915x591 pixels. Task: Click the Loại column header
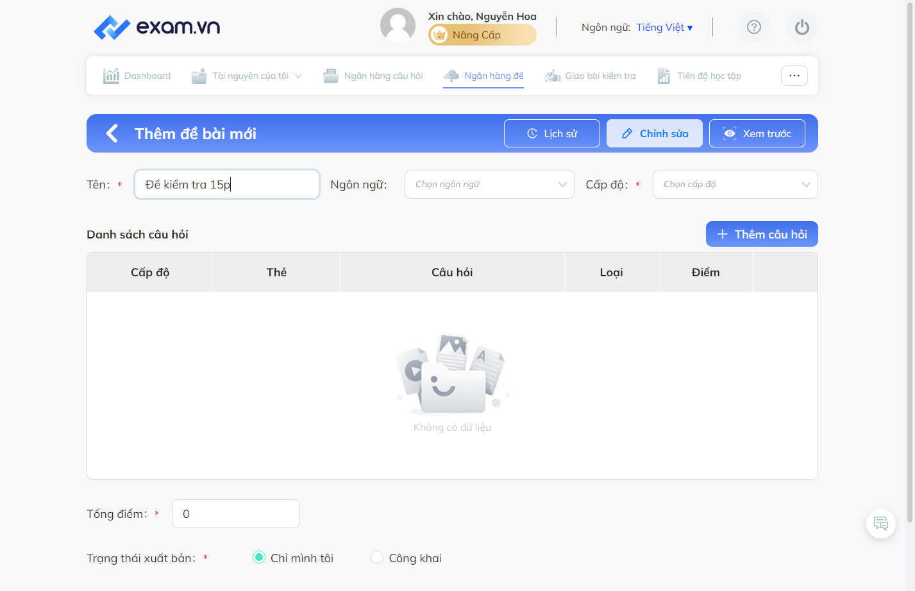coord(612,272)
